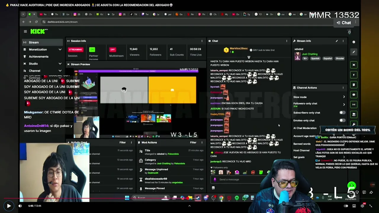
Task: Toggle autoplay switch in video player
Action: 346,206
